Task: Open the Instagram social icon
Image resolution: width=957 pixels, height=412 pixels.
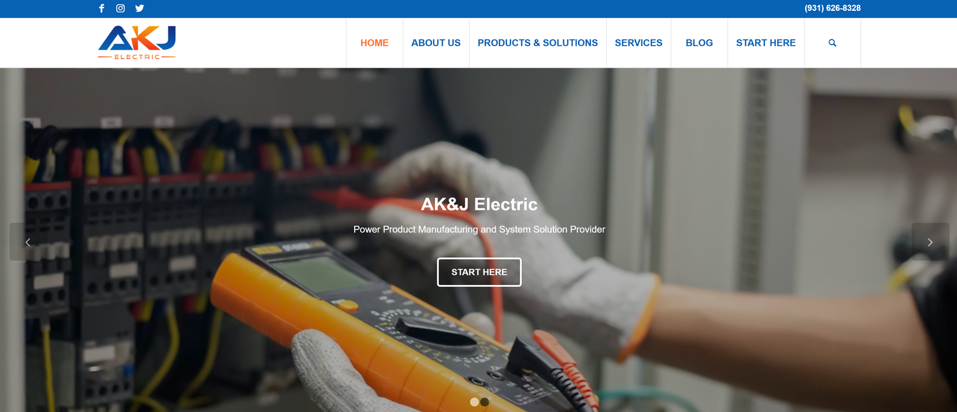Action: pyautogui.click(x=121, y=8)
